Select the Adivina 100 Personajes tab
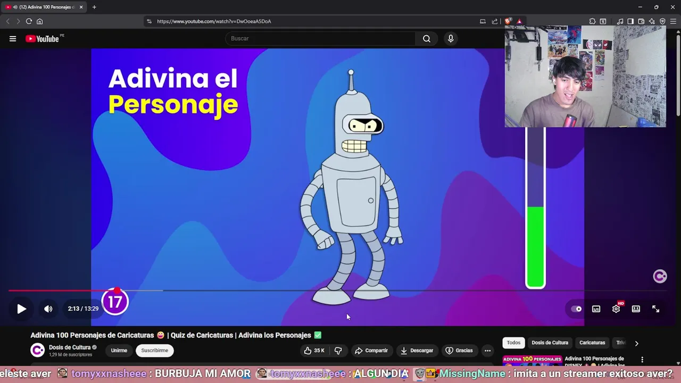The width and height of the screenshot is (681, 383). coord(45,7)
